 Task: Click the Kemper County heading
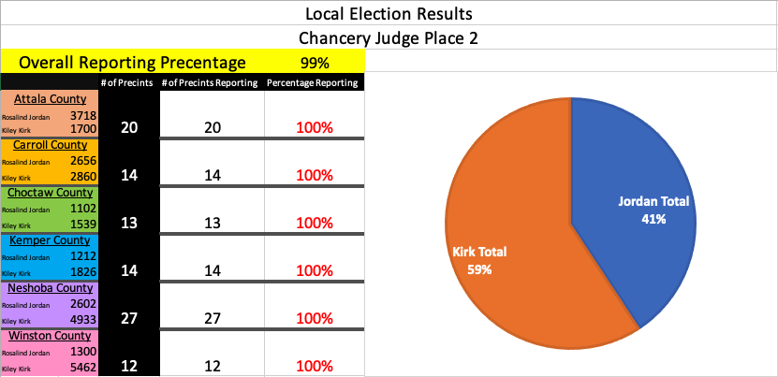point(51,240)
